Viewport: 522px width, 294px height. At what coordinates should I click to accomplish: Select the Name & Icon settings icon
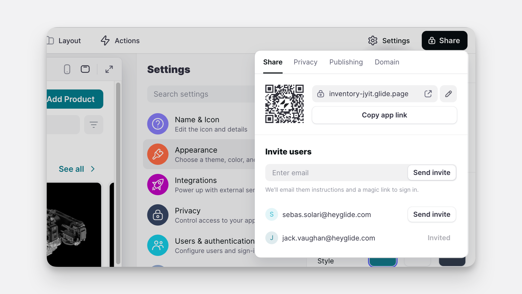(158, 124)
